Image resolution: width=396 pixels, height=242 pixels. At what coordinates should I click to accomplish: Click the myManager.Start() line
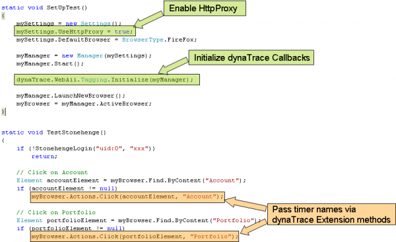(50, 63)
